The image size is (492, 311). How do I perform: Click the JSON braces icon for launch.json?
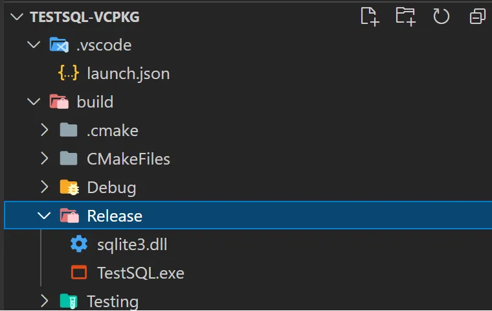pos(69,73)
